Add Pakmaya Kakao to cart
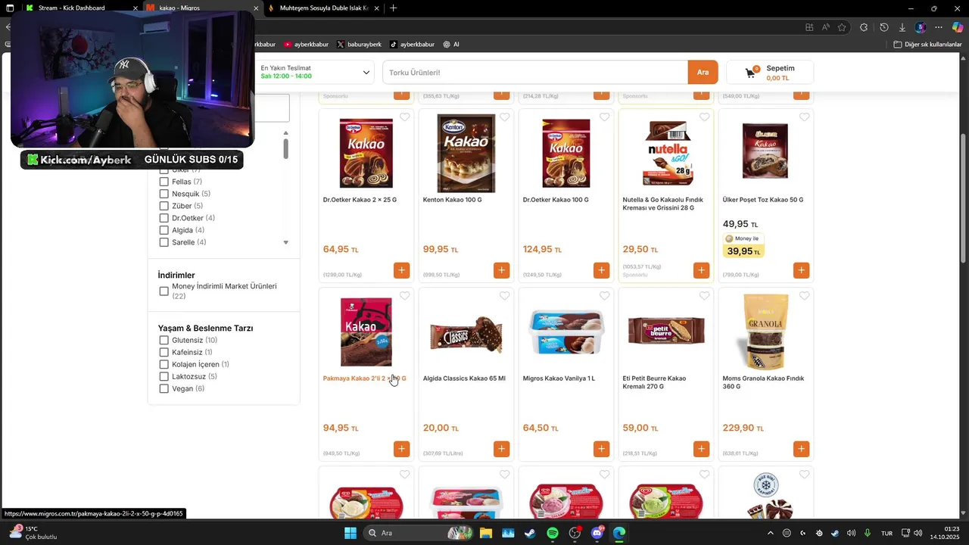 click(x=401, y=449)
